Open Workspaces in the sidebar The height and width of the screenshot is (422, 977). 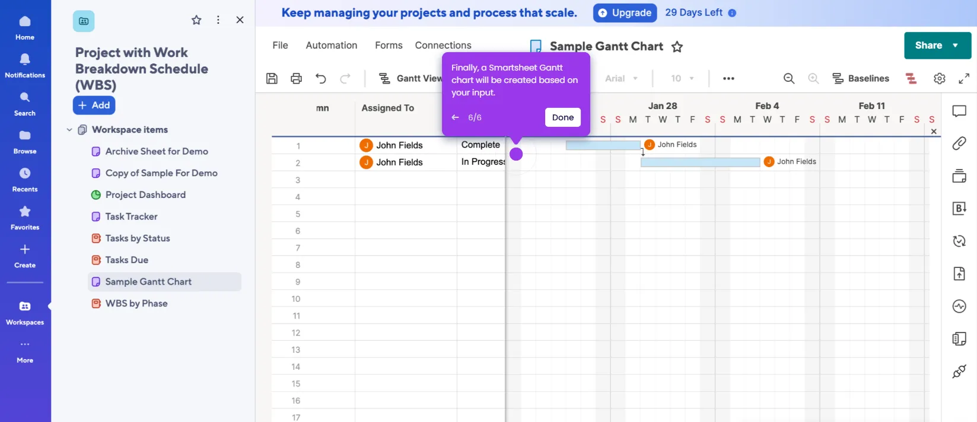click(x=25, y=312)
